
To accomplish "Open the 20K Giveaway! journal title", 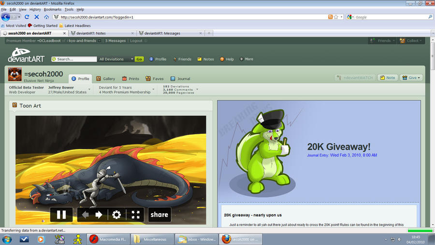I will pos(338,146).
